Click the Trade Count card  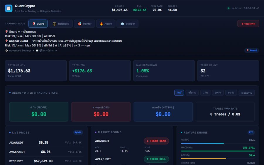(x=228, y=71)
